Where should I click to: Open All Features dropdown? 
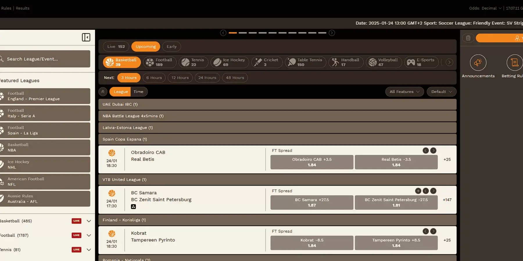(x=404, y=92)
